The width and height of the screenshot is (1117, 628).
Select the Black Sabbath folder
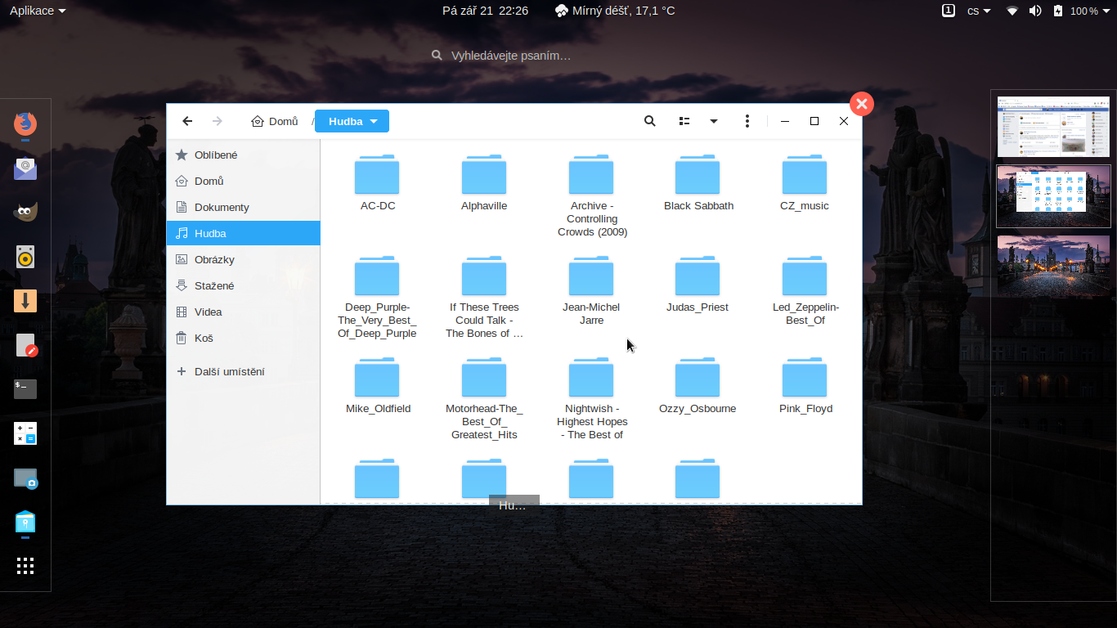click(x=698, y=183)
